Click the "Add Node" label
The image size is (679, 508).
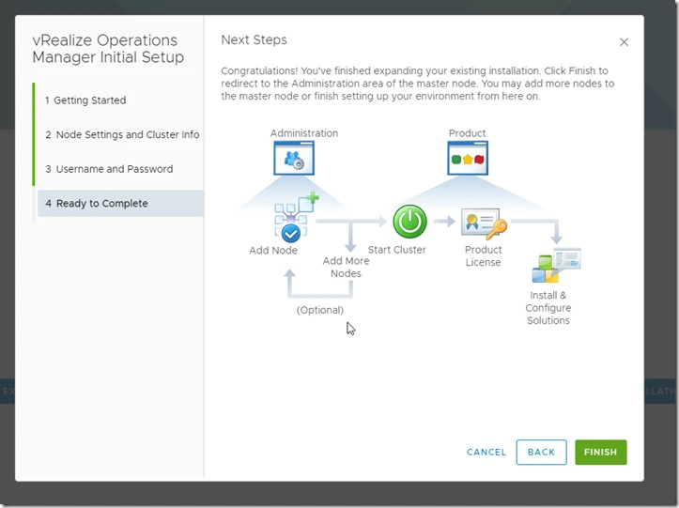[273, 251]
